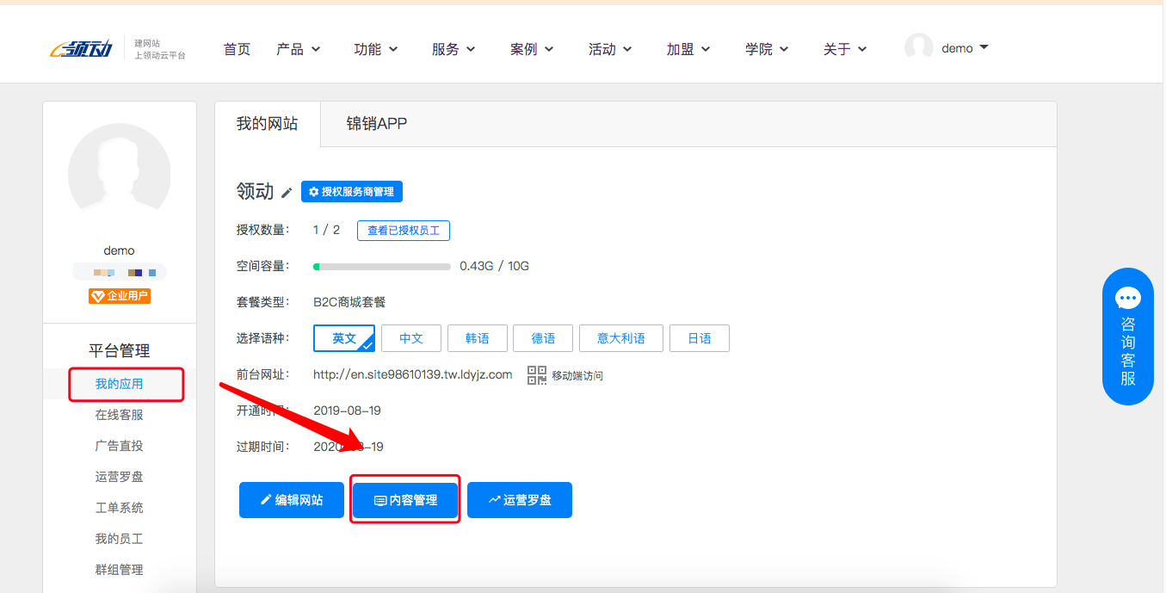This screenshot has height=593, width=1166.
Task: Expand the 产品 navigation dropdown
Action: 299,49
